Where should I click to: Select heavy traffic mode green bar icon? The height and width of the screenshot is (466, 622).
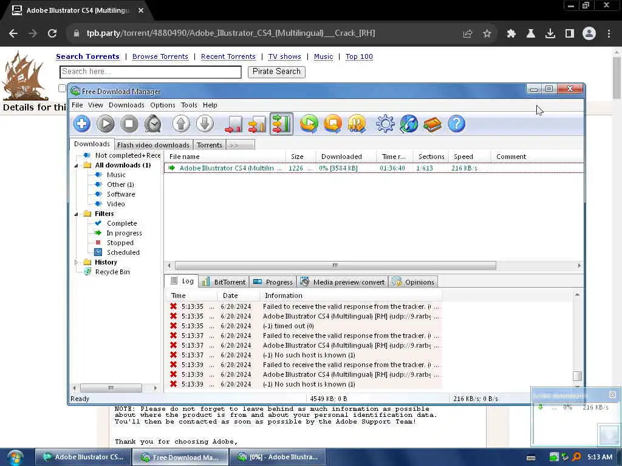[281, 124]
